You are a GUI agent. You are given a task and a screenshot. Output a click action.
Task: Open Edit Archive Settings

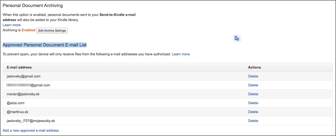(x=52, y=30)
